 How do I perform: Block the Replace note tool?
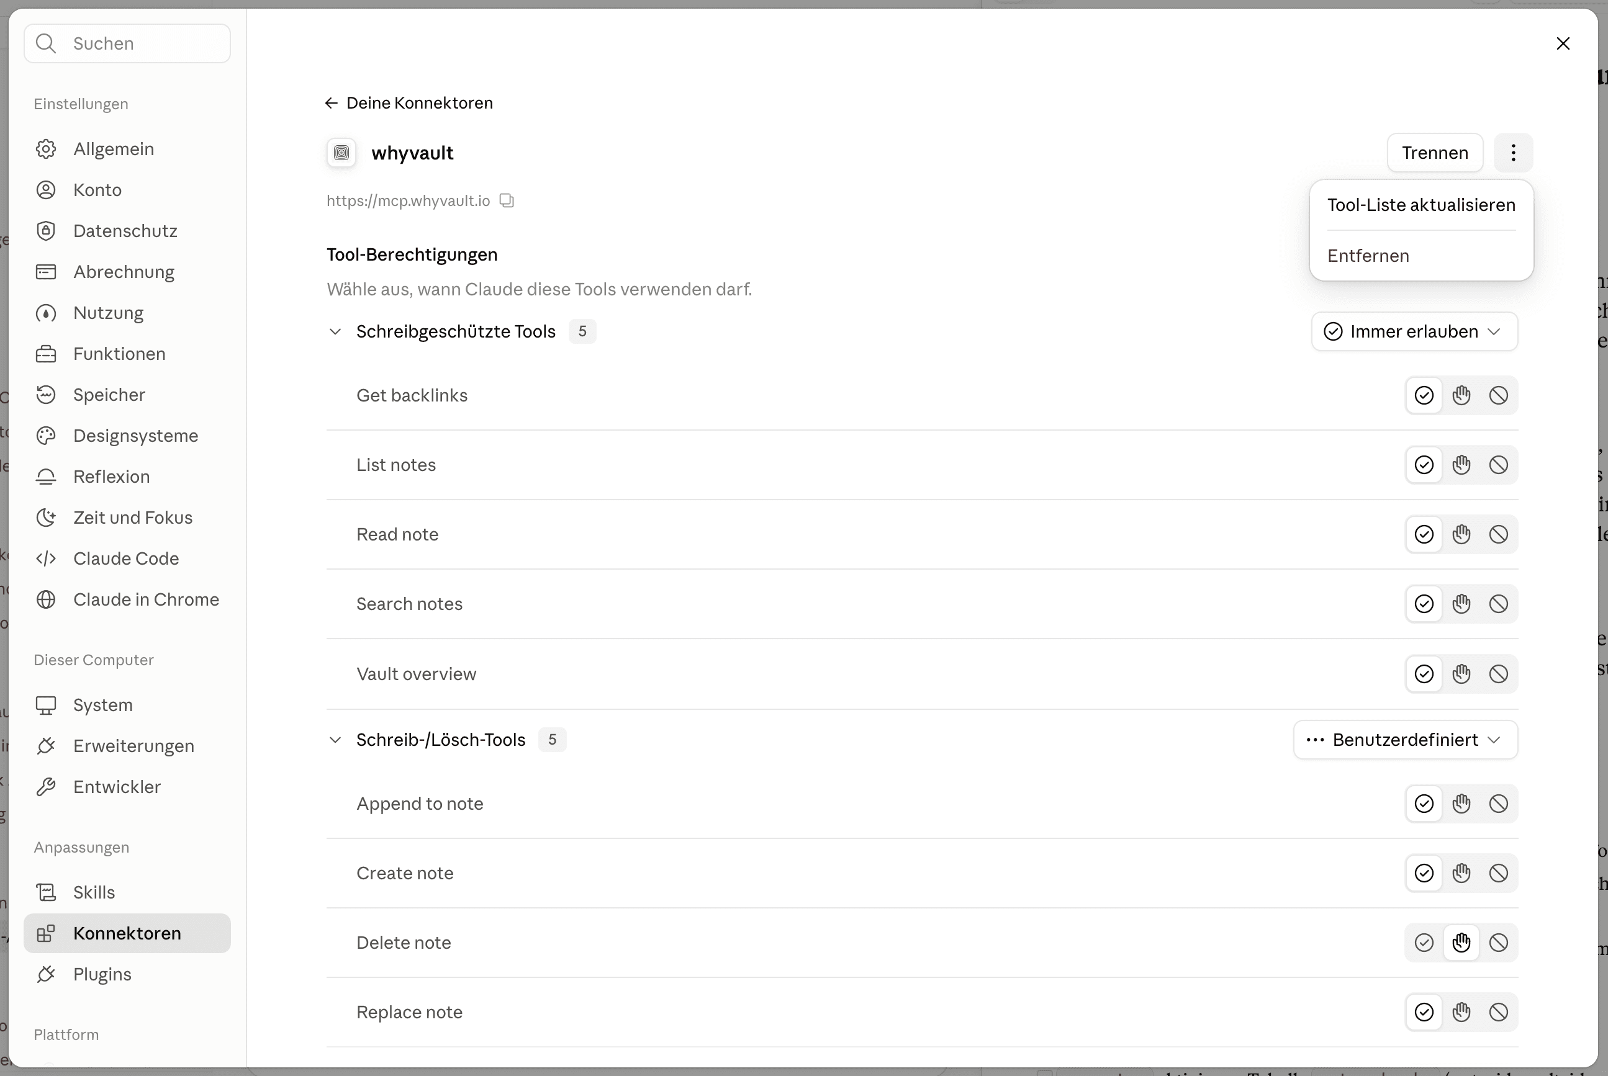[1498, 1012]
